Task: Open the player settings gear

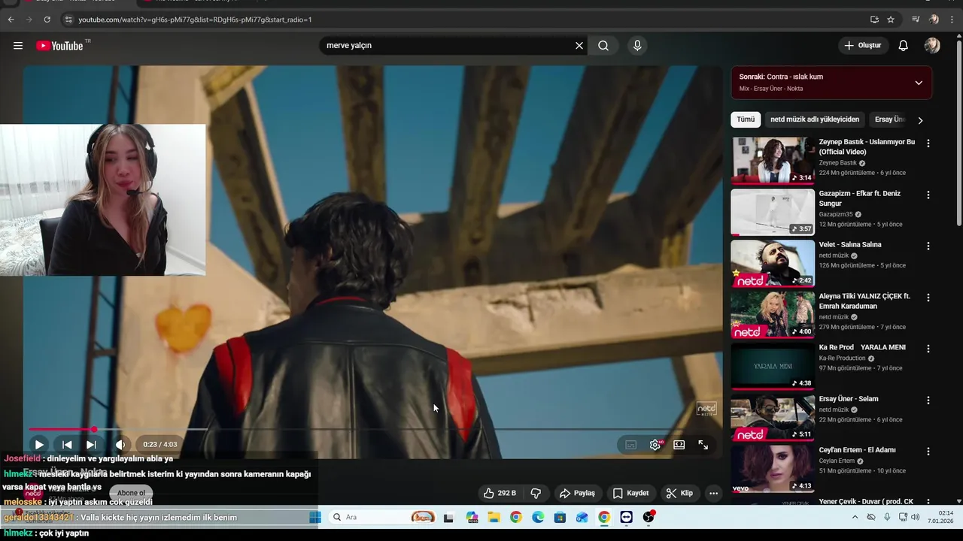Action: point(655,445)
